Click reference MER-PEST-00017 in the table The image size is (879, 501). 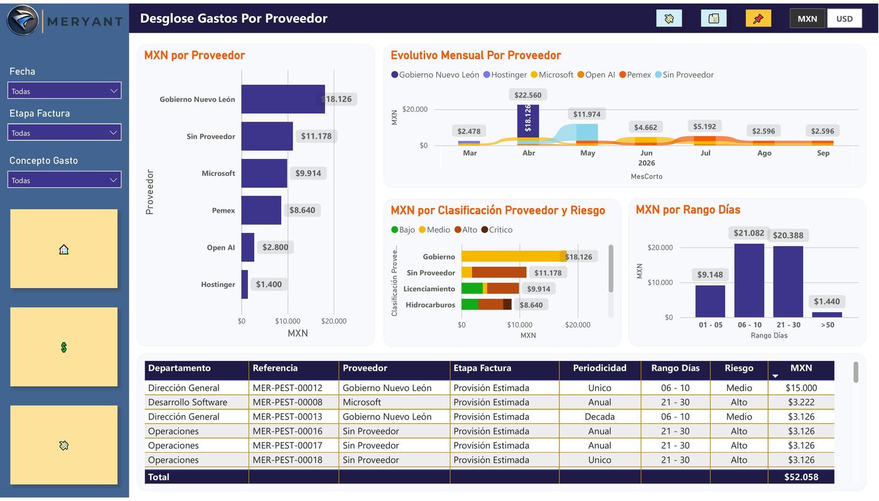pyautogui.click(x=288, y=446)
